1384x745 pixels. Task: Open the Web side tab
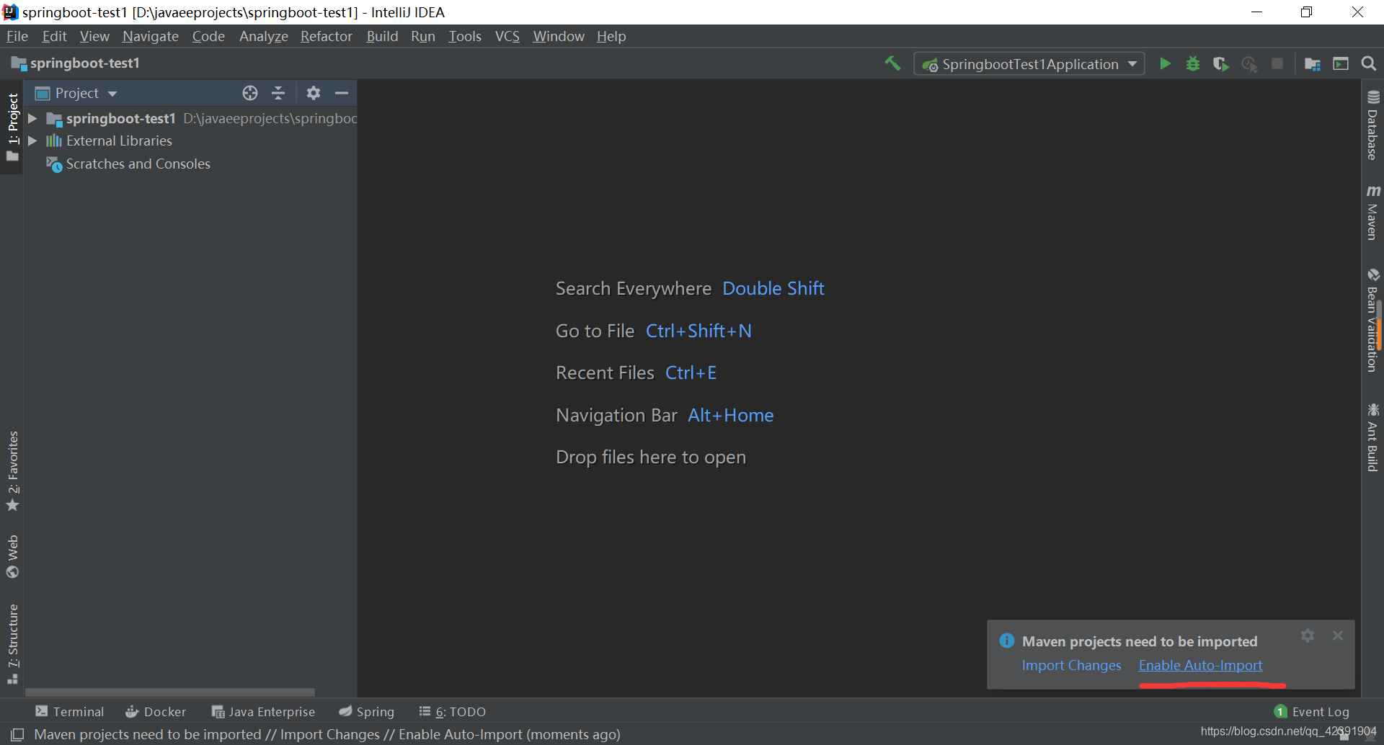(12, 556)
